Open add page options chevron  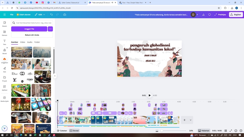click(190, 120)
